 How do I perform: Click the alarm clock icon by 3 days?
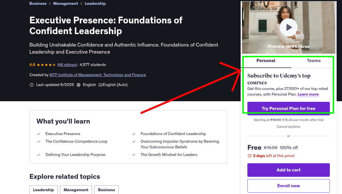[x=249, y=156]
